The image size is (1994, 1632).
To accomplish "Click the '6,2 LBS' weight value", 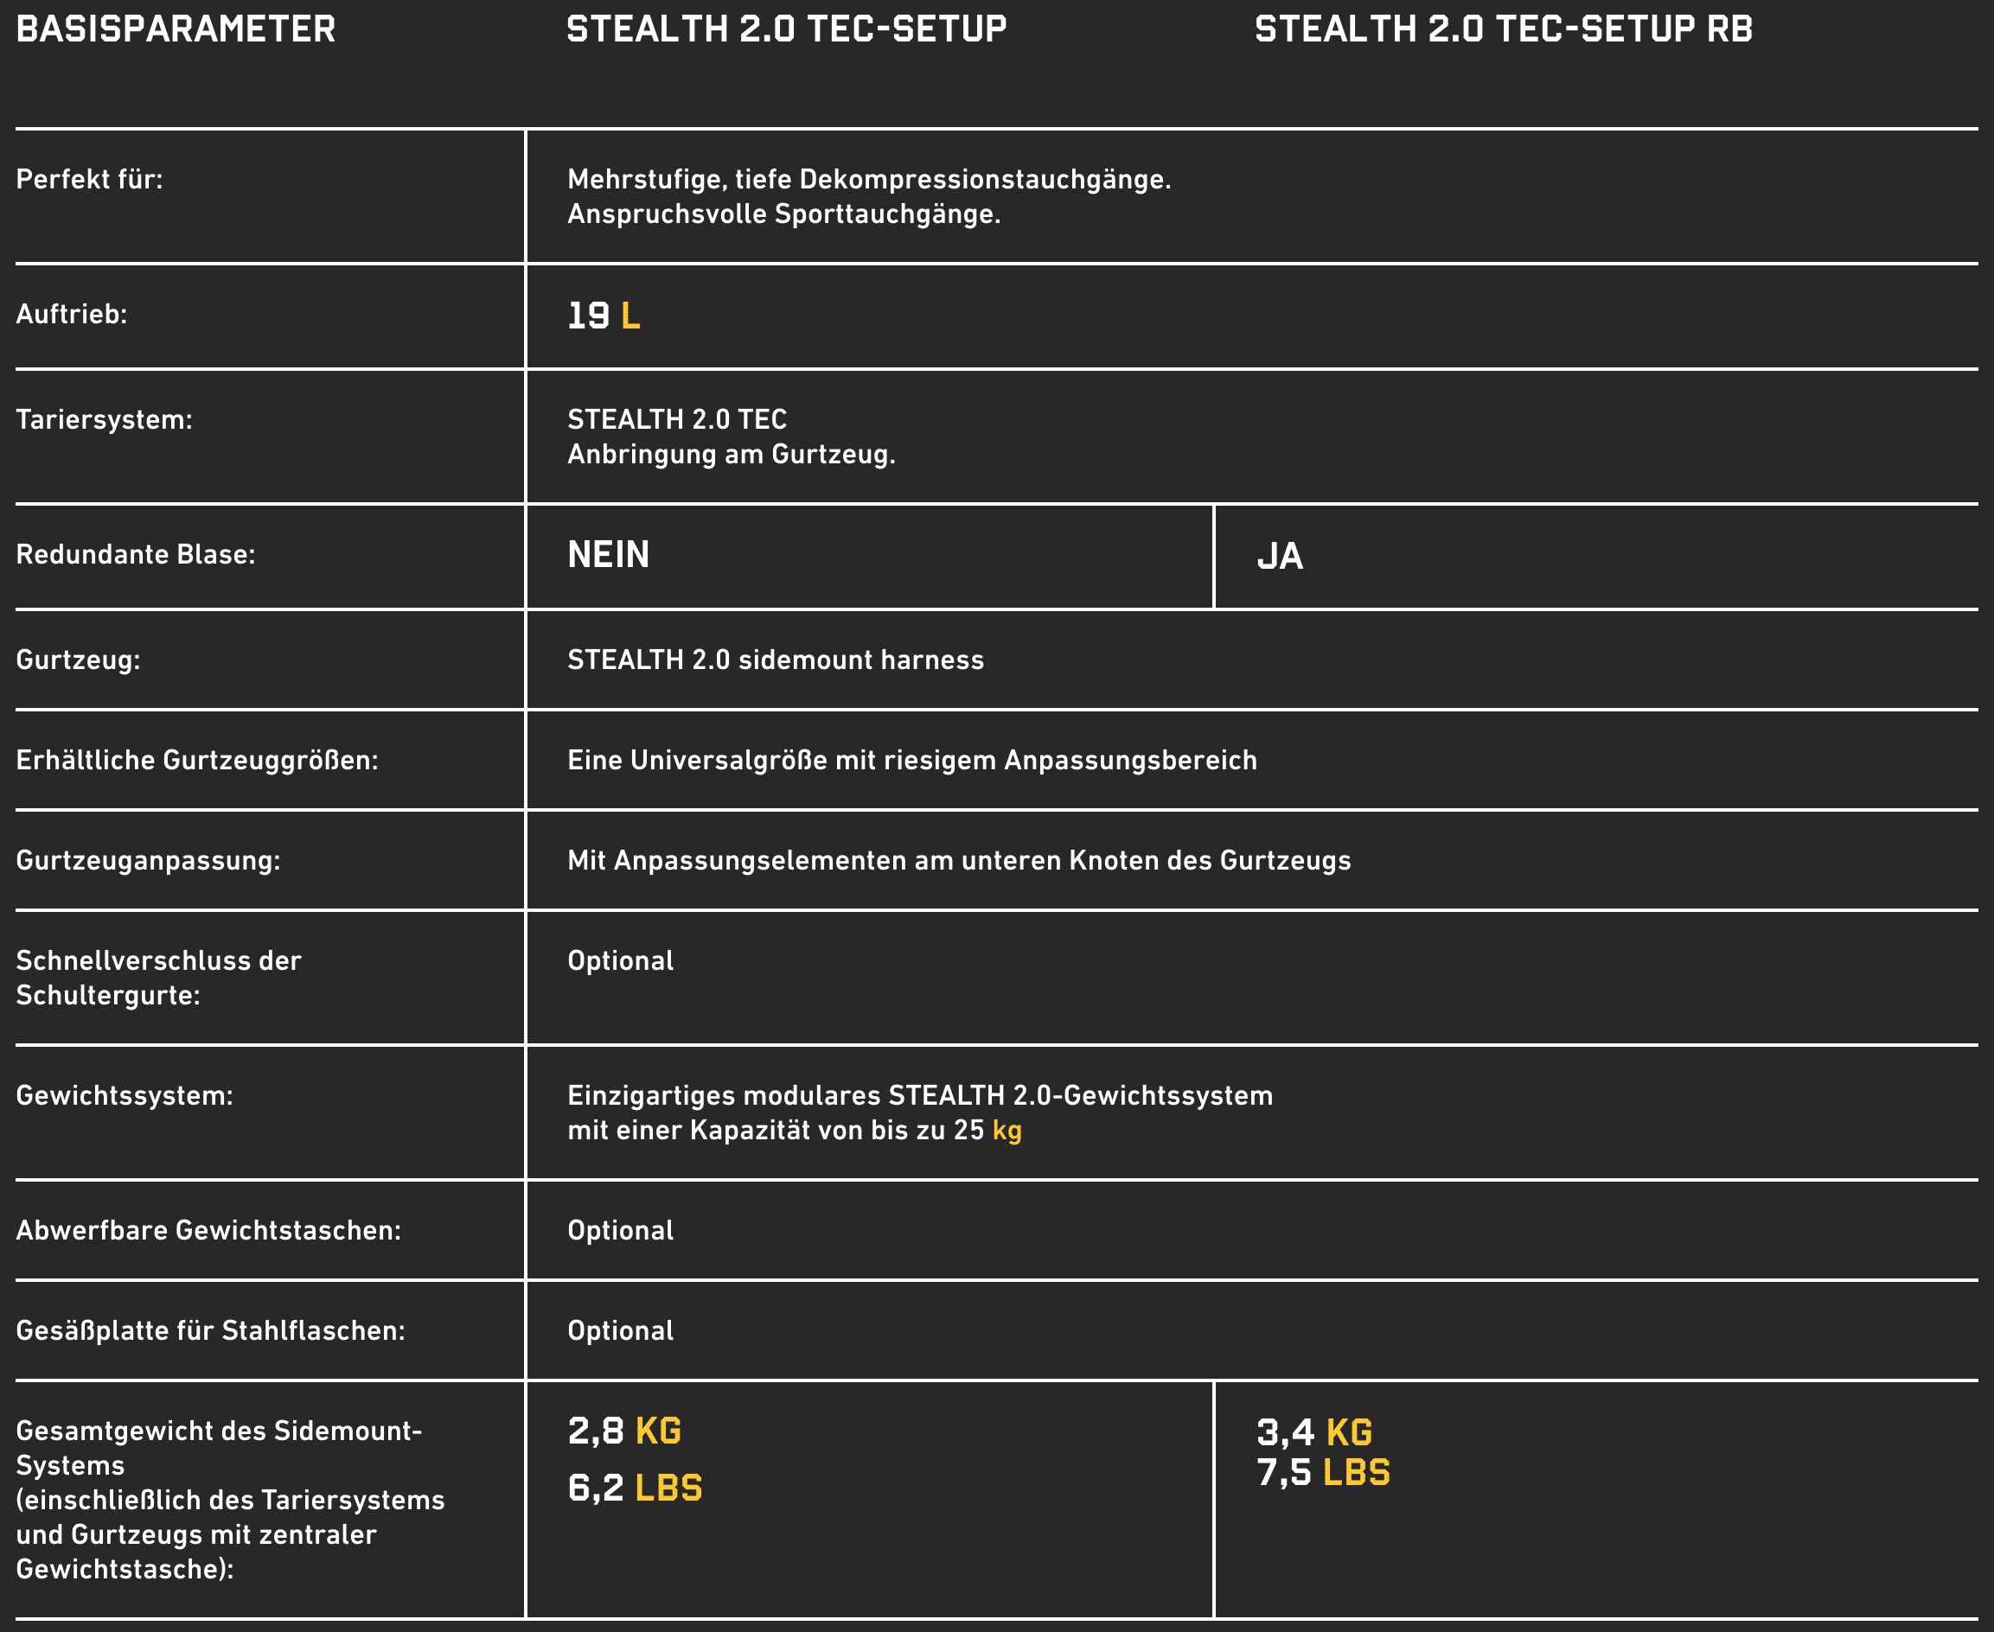I will pos(635,1489).
